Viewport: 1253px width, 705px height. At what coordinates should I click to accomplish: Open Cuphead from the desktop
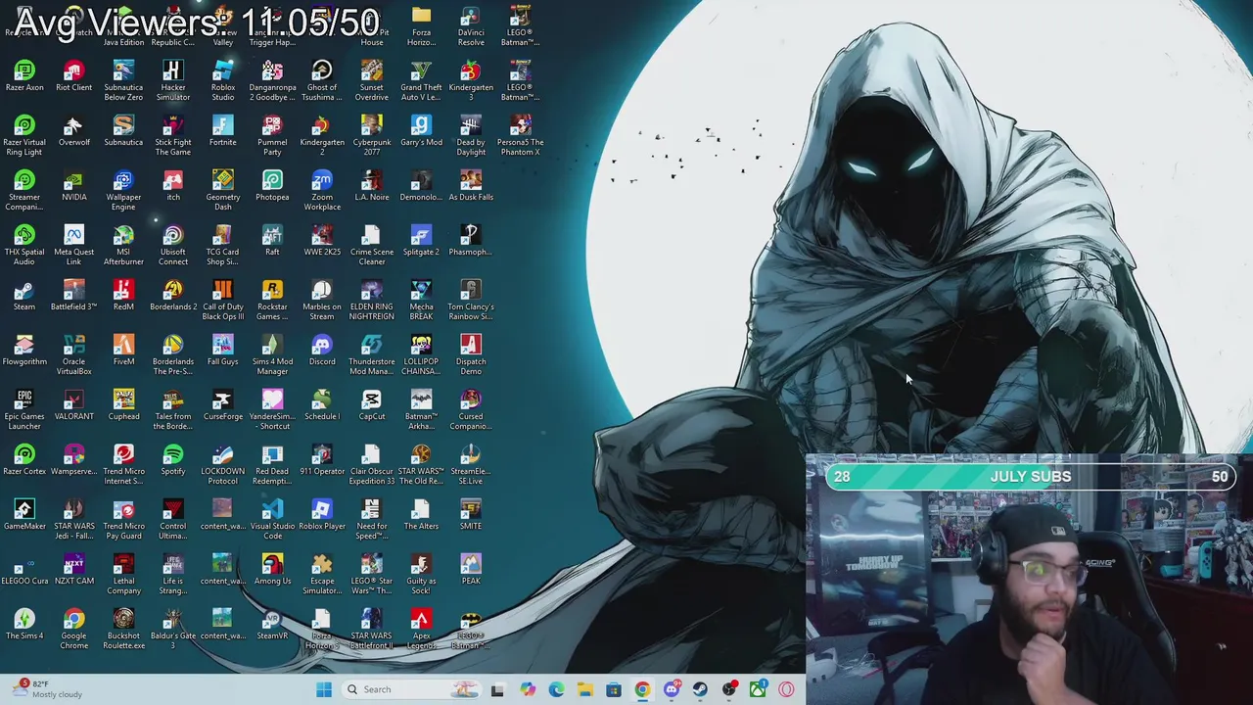click(123, 405)
